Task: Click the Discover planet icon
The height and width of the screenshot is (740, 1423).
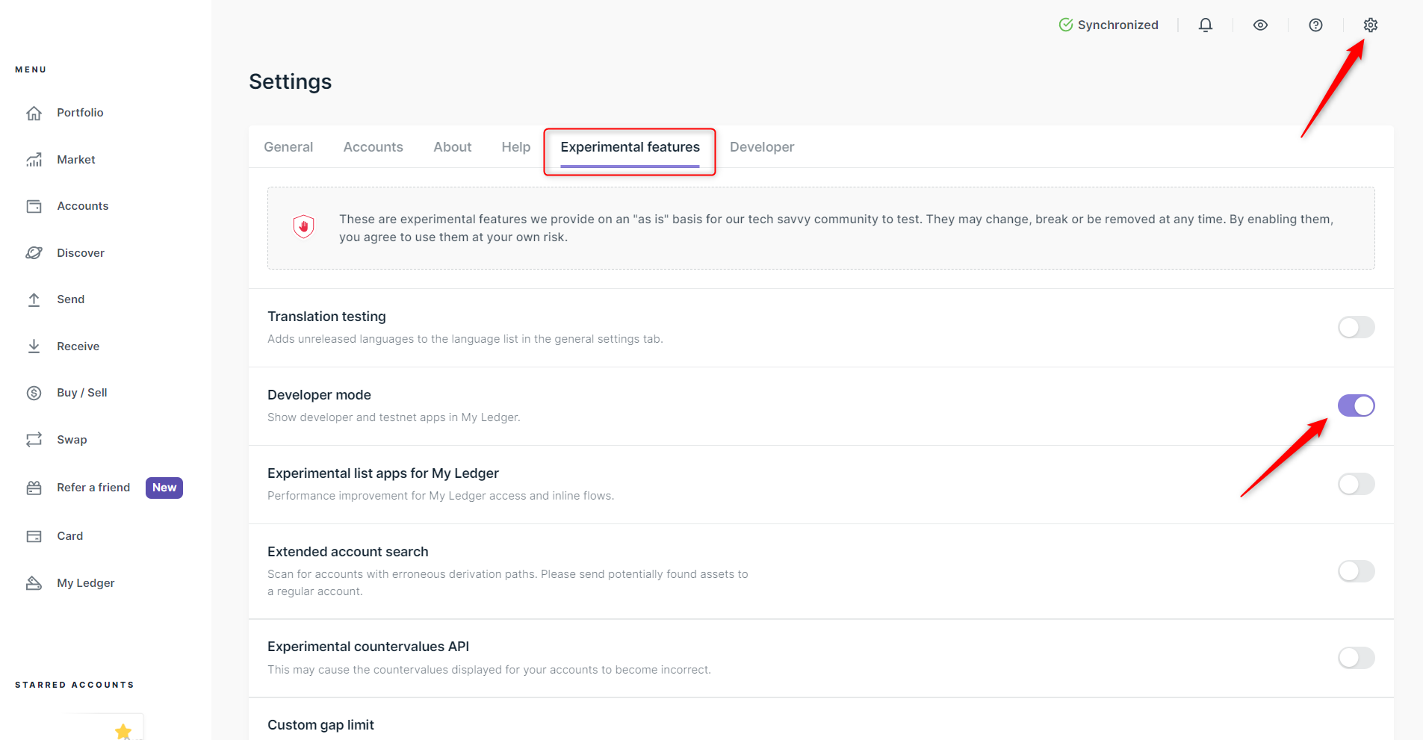Action: pos(34,253)
